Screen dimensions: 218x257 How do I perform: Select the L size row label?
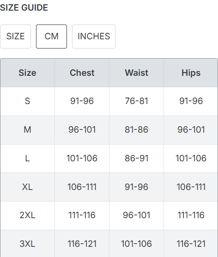(x=27, y=159)
